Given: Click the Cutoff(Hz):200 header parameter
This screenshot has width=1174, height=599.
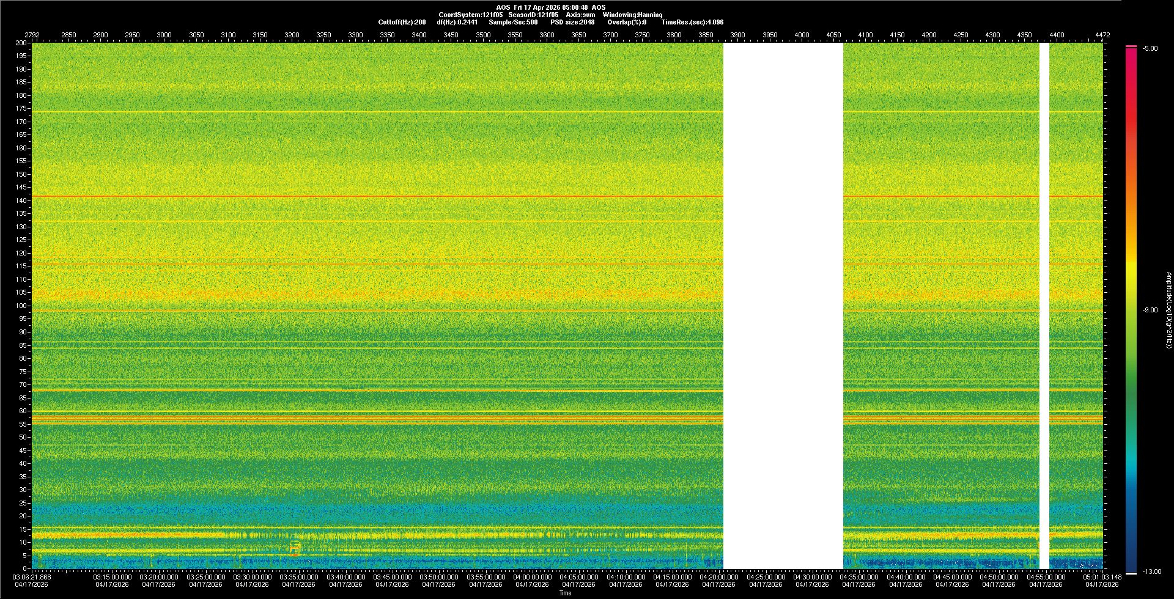Looking at the screenshot, I should (402, 22).
